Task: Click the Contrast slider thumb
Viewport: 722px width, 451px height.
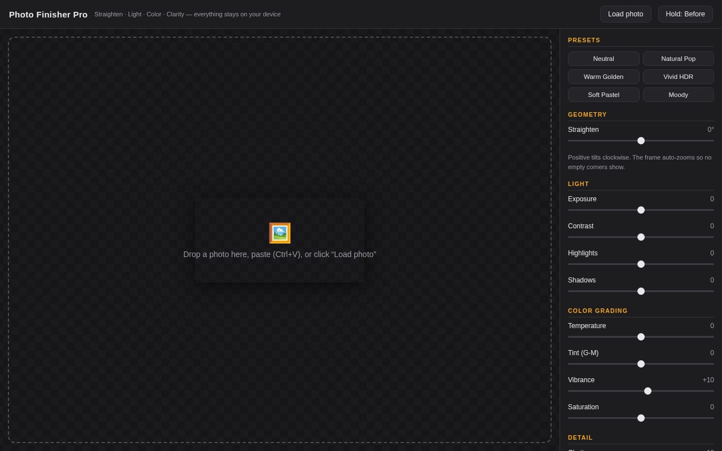Action: pyautogui.click(x=641, y=237)
